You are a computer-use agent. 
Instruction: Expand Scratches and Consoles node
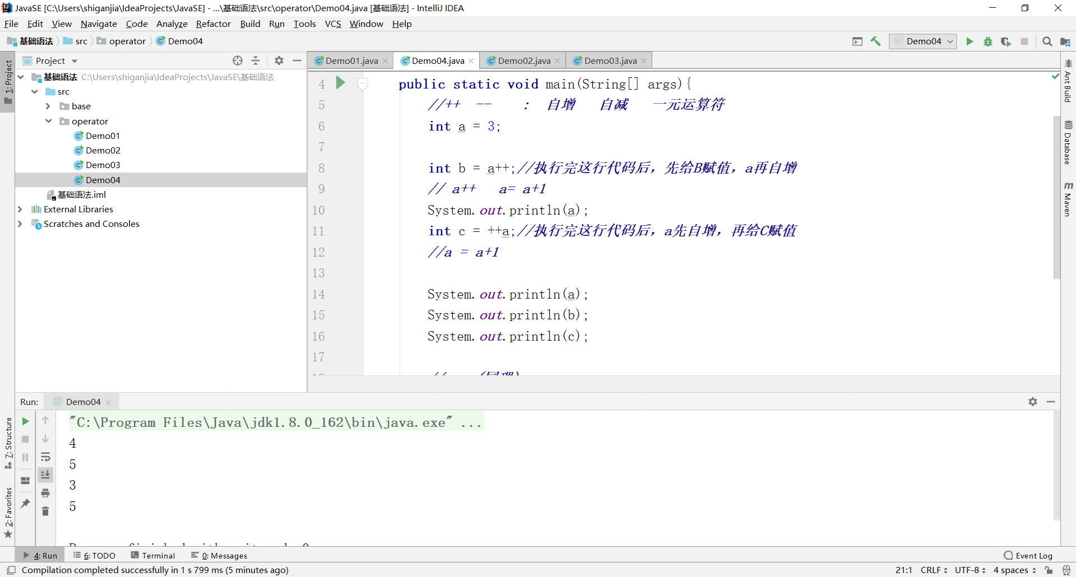click(x=20, y=224)
